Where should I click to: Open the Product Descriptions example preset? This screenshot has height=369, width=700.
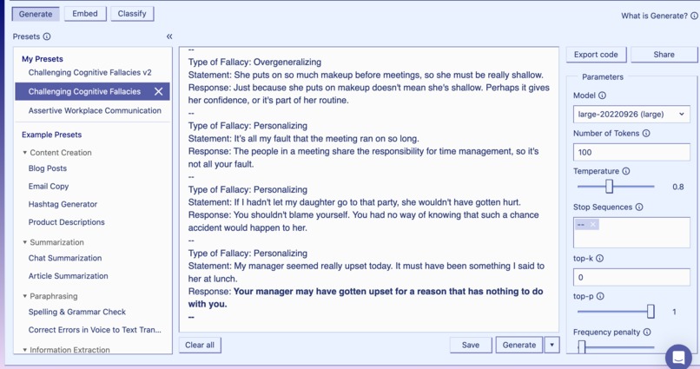pyautogui.click(x=67, y=222)
